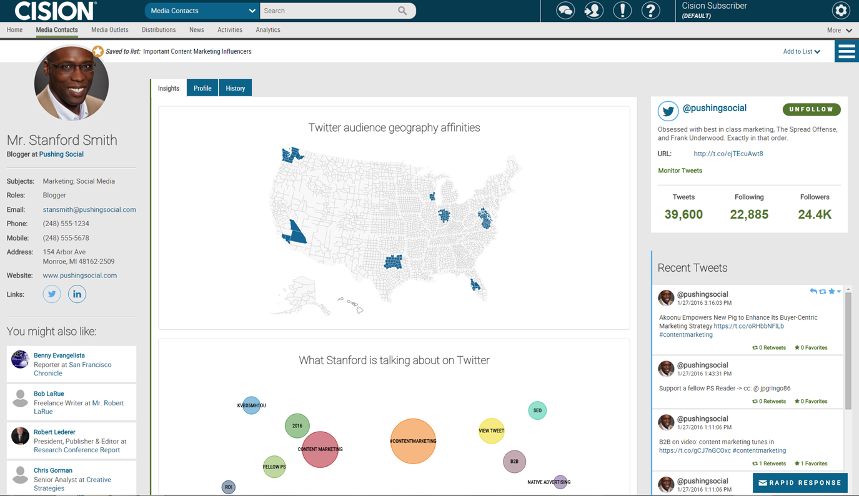The height and width of the screenshot is (496, 859).
Task: Switch to the History tab
Action: pyautogui.click(x=236, y=88)
